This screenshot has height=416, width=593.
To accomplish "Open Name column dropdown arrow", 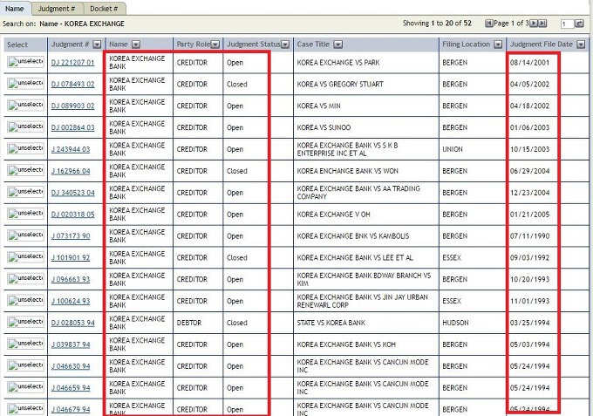I will click(x=136, y=44).
